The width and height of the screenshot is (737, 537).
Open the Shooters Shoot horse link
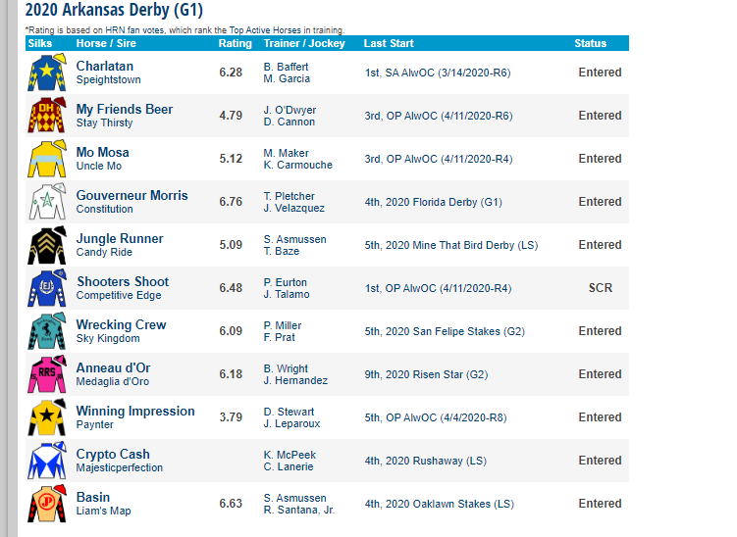coord(123,281)
